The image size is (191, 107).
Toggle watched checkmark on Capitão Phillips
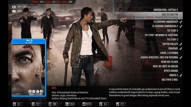(181, 44)
